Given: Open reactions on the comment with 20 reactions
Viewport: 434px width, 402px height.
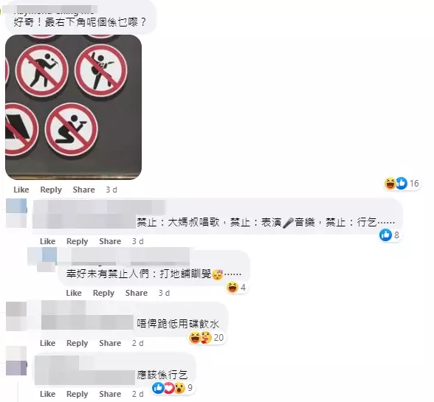Looking at the screenshot, I should tap(206, 338).
